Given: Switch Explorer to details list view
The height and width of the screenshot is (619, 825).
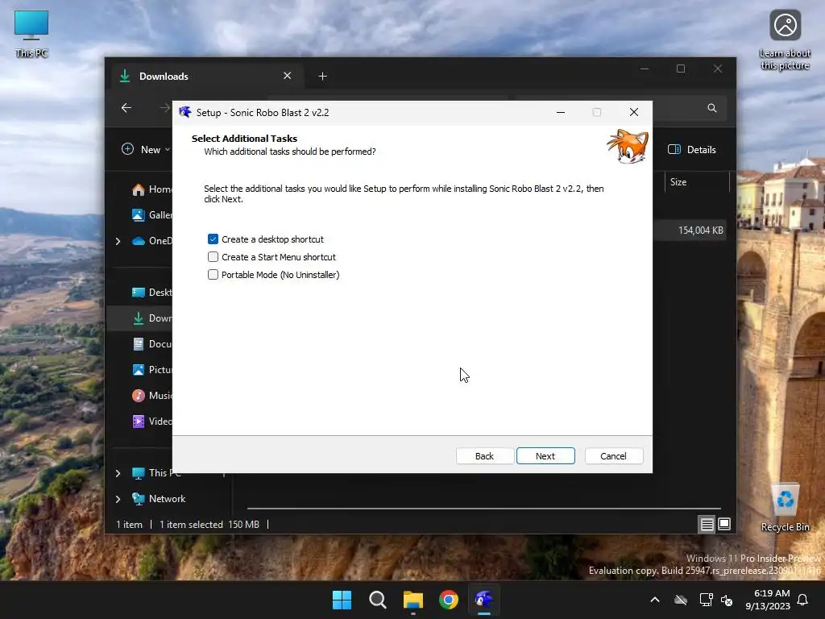Looking at the screenshot, I should 707,524.
